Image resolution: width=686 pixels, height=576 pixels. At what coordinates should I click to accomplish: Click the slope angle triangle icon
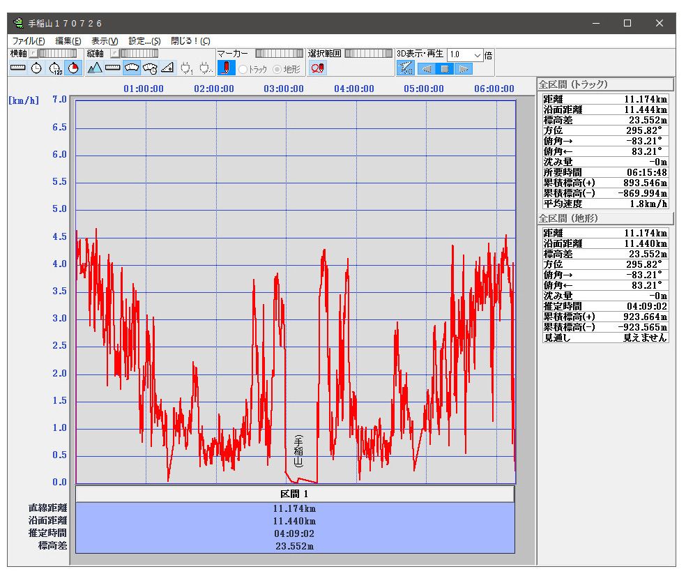coord(167,68)
